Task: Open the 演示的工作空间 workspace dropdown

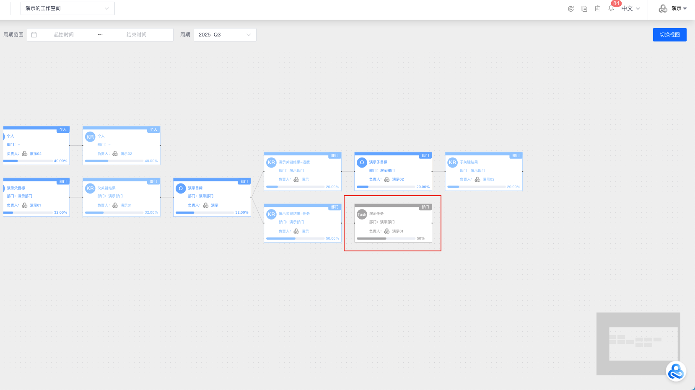Action: point(67,8)
